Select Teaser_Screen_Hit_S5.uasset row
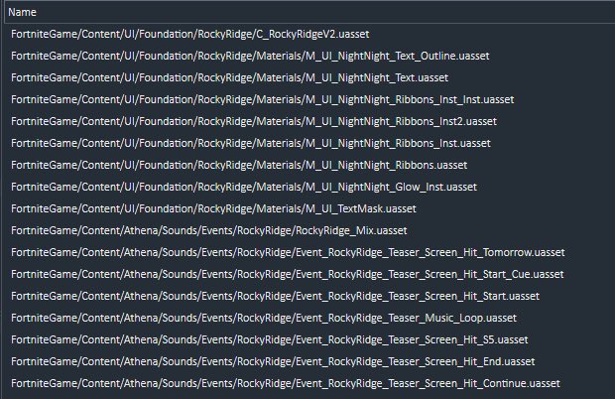The height and width of the screenshot is (399, 615). tap(309, 339)
